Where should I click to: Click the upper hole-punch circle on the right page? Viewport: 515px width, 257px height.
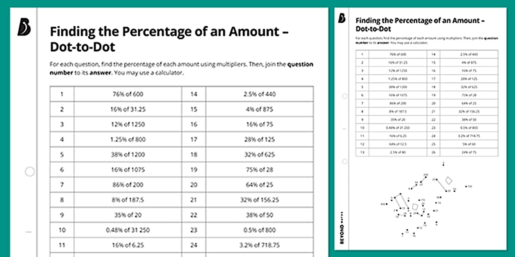coord(345,97)
